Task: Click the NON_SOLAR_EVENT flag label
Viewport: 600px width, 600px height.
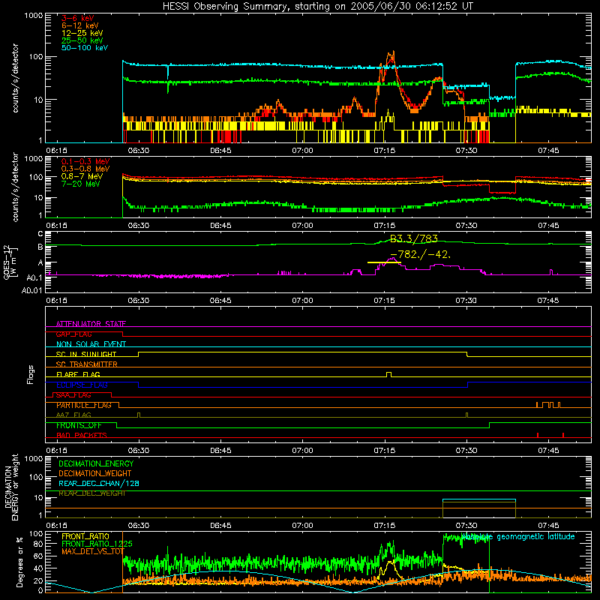Action: coord(91,344)
